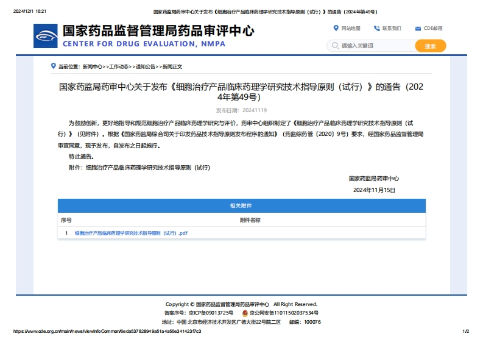Click the 附件名称 column header
483x342 pixels.
250,220
